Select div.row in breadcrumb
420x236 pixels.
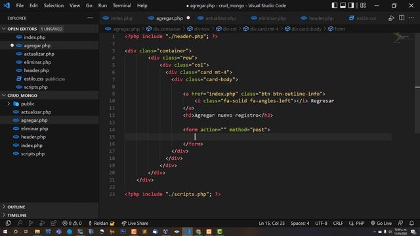click(198, 29)
